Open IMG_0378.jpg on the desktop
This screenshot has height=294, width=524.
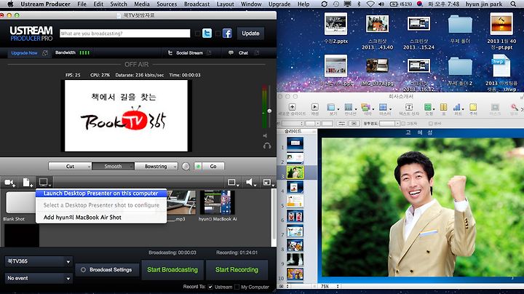[x=377, y=66]
